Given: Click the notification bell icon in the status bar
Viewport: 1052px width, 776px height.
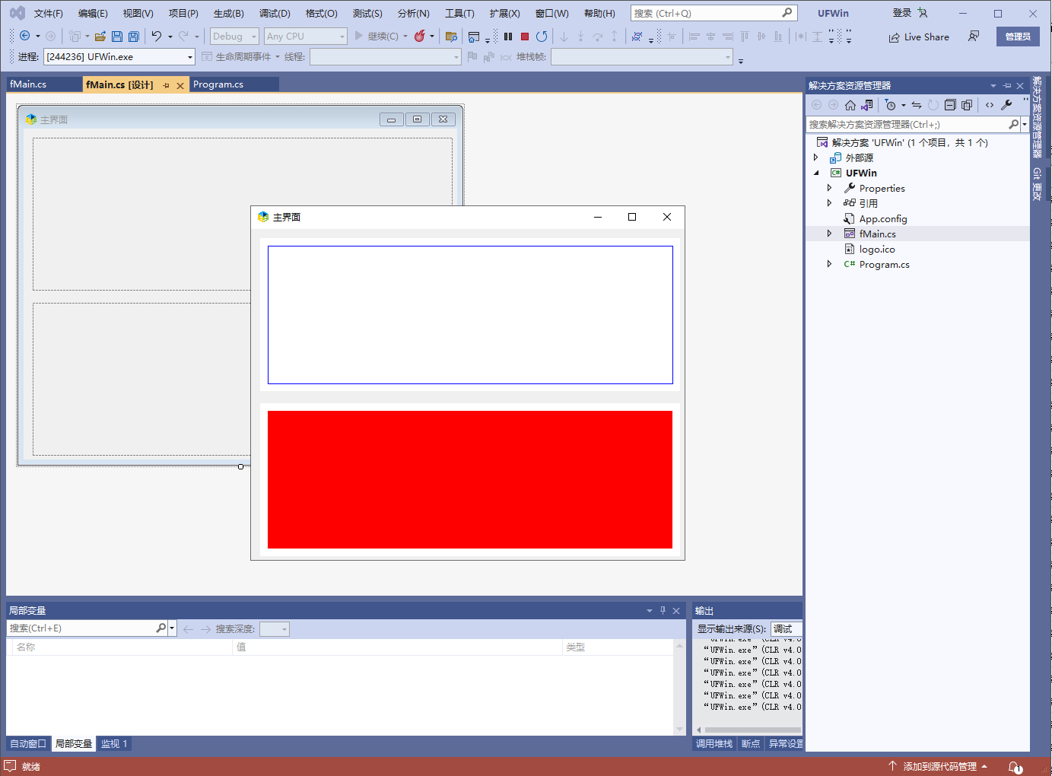Looking at the screenshot, I should point(1015,767).
